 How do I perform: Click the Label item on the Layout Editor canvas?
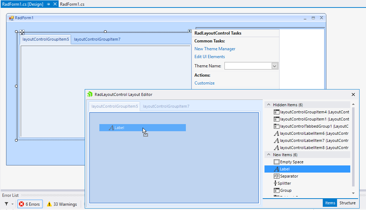tap(143, 128)
